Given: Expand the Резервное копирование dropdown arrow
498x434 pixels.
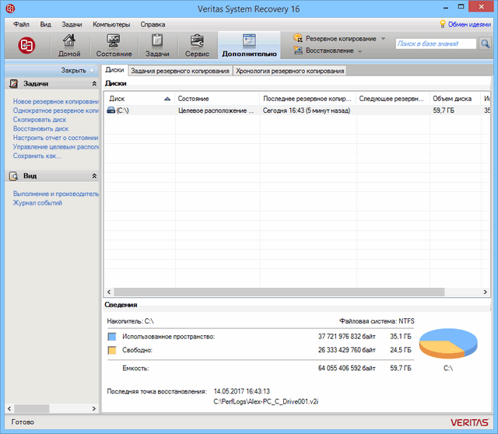Looking at the screenshot, I should click(384, 38).
